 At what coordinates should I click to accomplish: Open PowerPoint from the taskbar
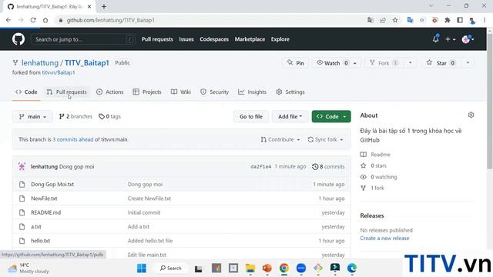(x=267, y=269)
